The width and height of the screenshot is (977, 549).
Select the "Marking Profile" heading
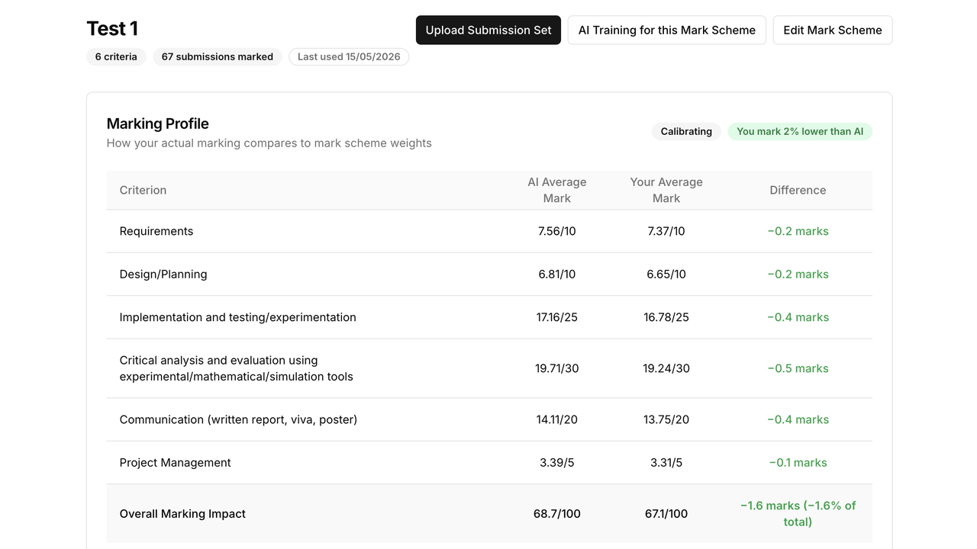(x=158, y=124)
